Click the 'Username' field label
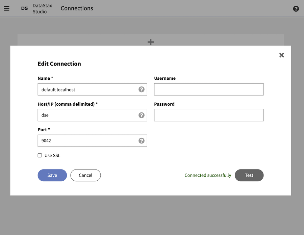This screenshot has width=304, height=235. pos(165,78)
